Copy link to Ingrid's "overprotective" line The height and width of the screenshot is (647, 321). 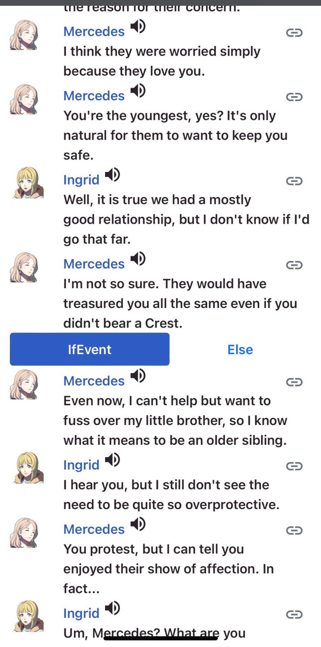(294, 466)
